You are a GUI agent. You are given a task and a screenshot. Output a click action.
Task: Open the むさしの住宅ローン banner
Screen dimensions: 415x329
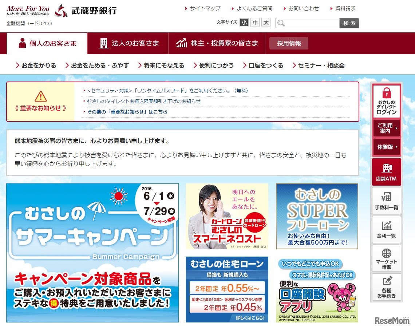[227, 289]
